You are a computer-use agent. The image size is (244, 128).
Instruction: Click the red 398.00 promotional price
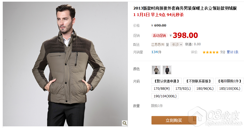pos(185,35)
